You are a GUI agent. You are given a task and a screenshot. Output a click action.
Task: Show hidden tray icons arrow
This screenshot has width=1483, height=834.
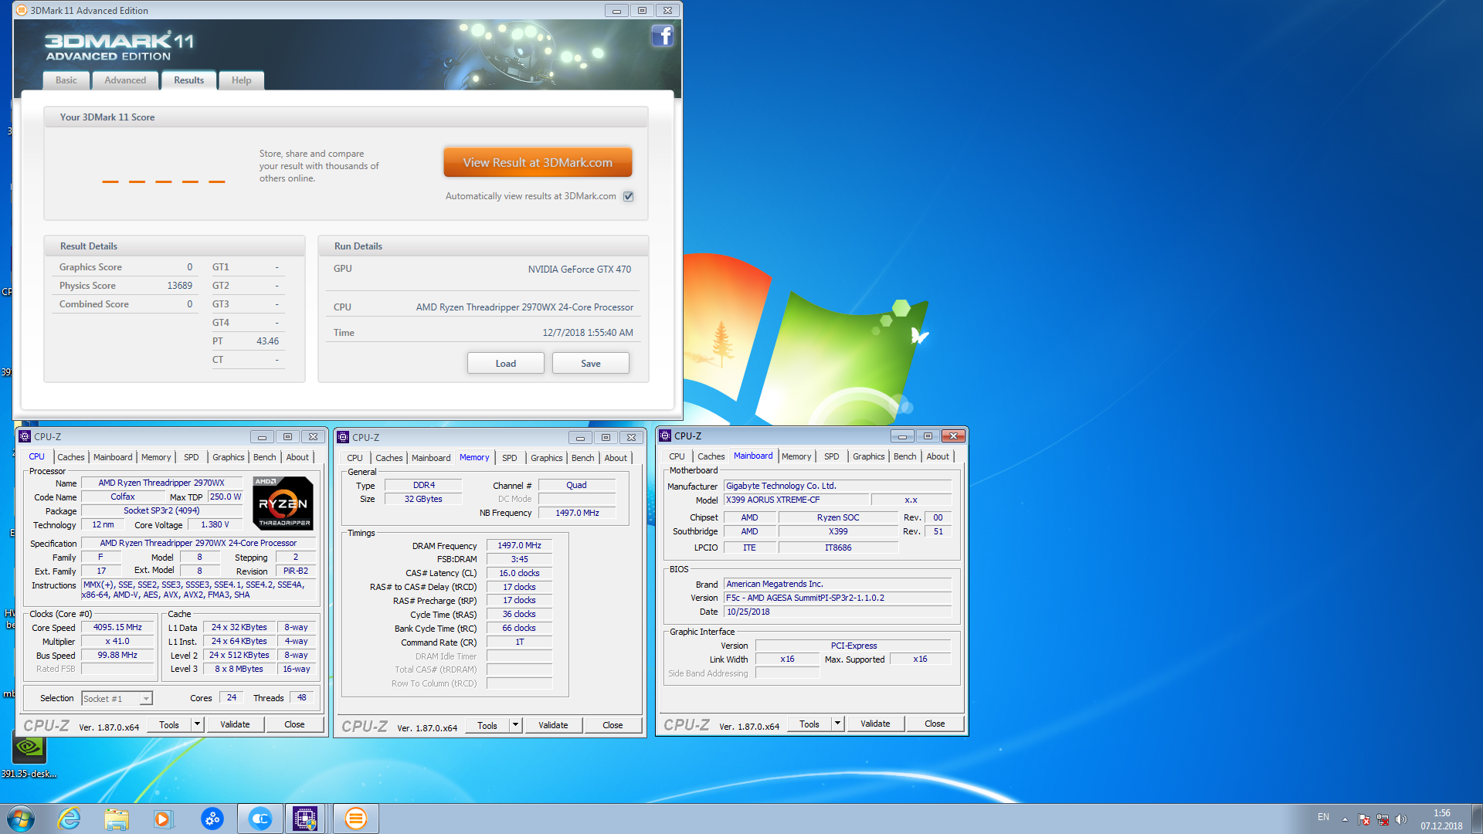[1345, 819]
